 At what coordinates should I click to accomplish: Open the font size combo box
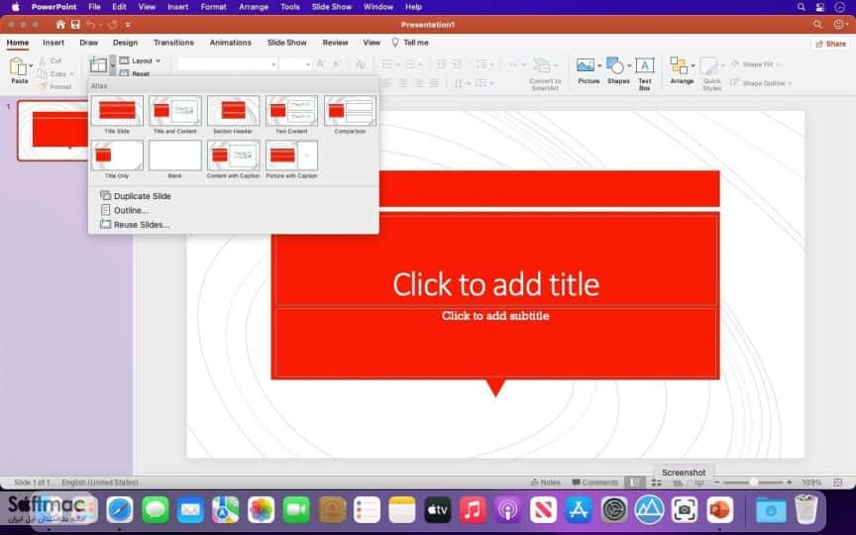point(295,64)
